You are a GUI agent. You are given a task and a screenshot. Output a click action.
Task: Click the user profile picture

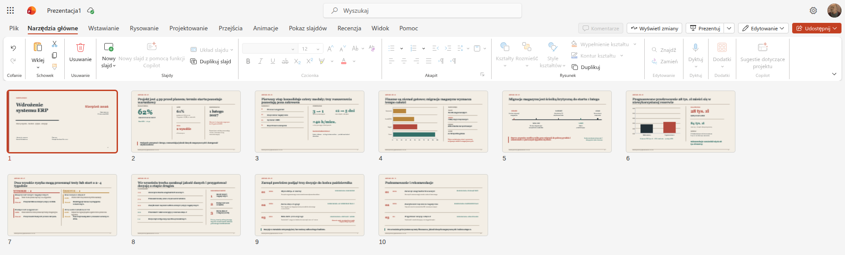point(834,11)
